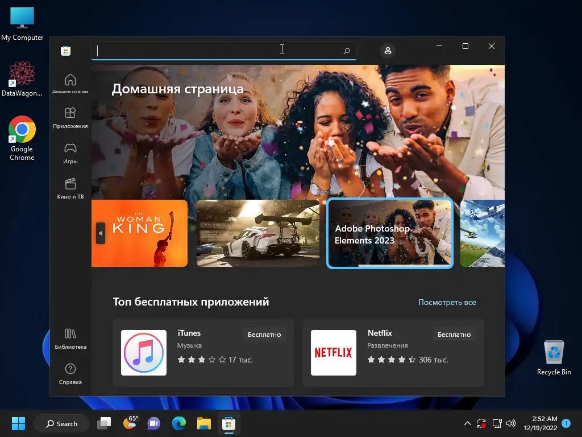Image resolution: width=582 pixels, height=437 pixels.
Task: Open the Netflix app icon
Action: [x=333, y=353]
